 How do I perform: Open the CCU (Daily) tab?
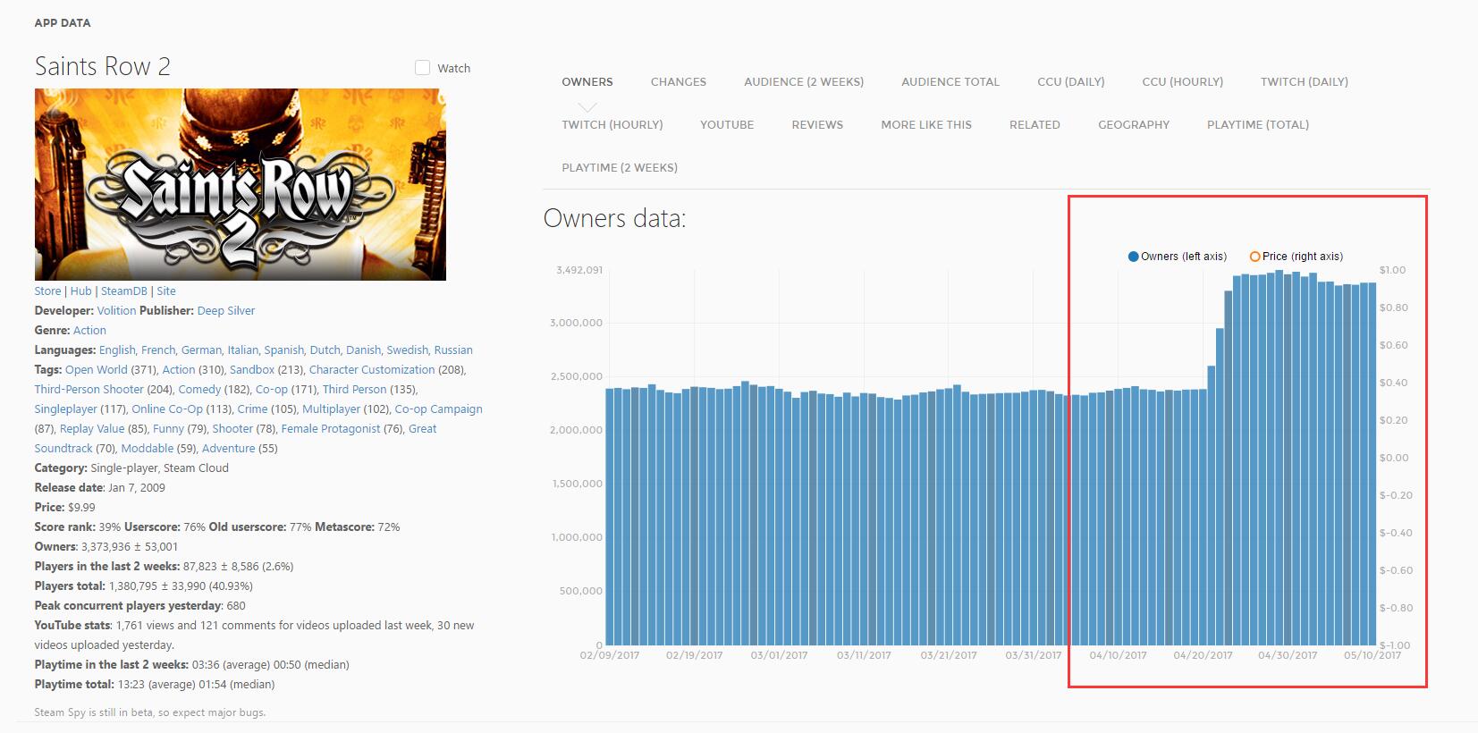point(1071,81)
